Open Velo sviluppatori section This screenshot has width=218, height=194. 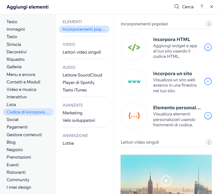click(x=79, y=120)
